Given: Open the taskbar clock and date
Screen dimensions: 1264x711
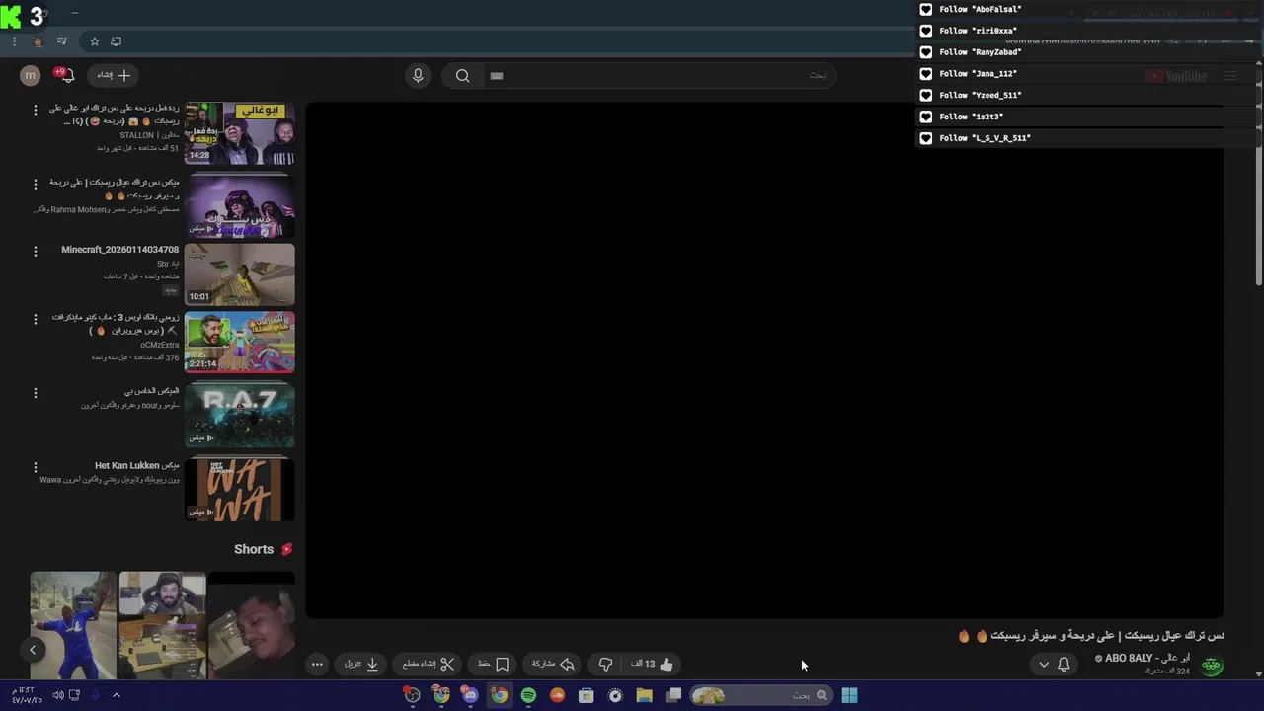Looking at the screenshot, I should 26,695.
